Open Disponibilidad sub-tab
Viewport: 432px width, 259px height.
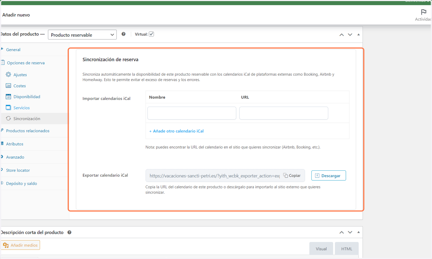point(27,97)
